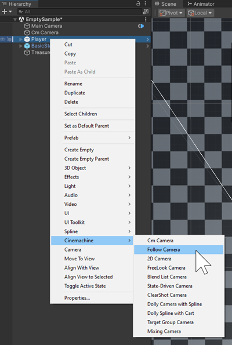Choose Create Empty Parent
The image size is (232, 345).
[x=93, y=159]
